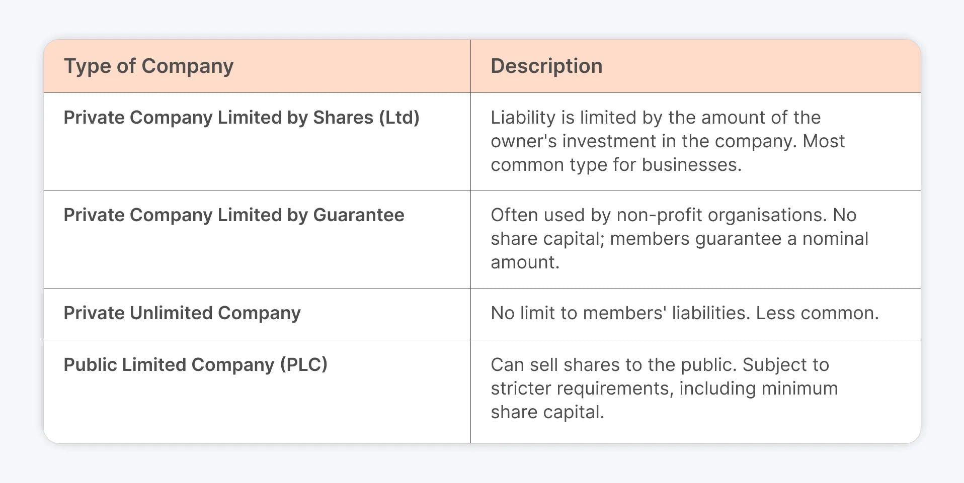Click the 'Often used by non-profit organisations' description

[659, 215]
